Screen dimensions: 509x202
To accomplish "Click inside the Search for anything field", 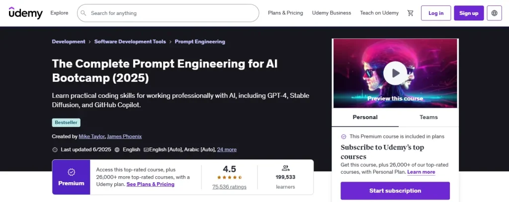I will 168,13.
